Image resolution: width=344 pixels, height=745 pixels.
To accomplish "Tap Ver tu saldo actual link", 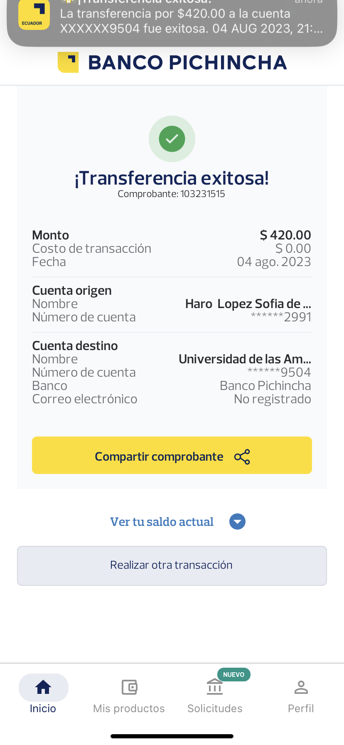I will (162, 522).
